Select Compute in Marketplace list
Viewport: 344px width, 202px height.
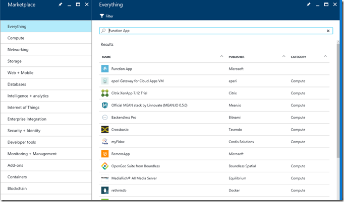pyautogui.click(x=16, y=38)
